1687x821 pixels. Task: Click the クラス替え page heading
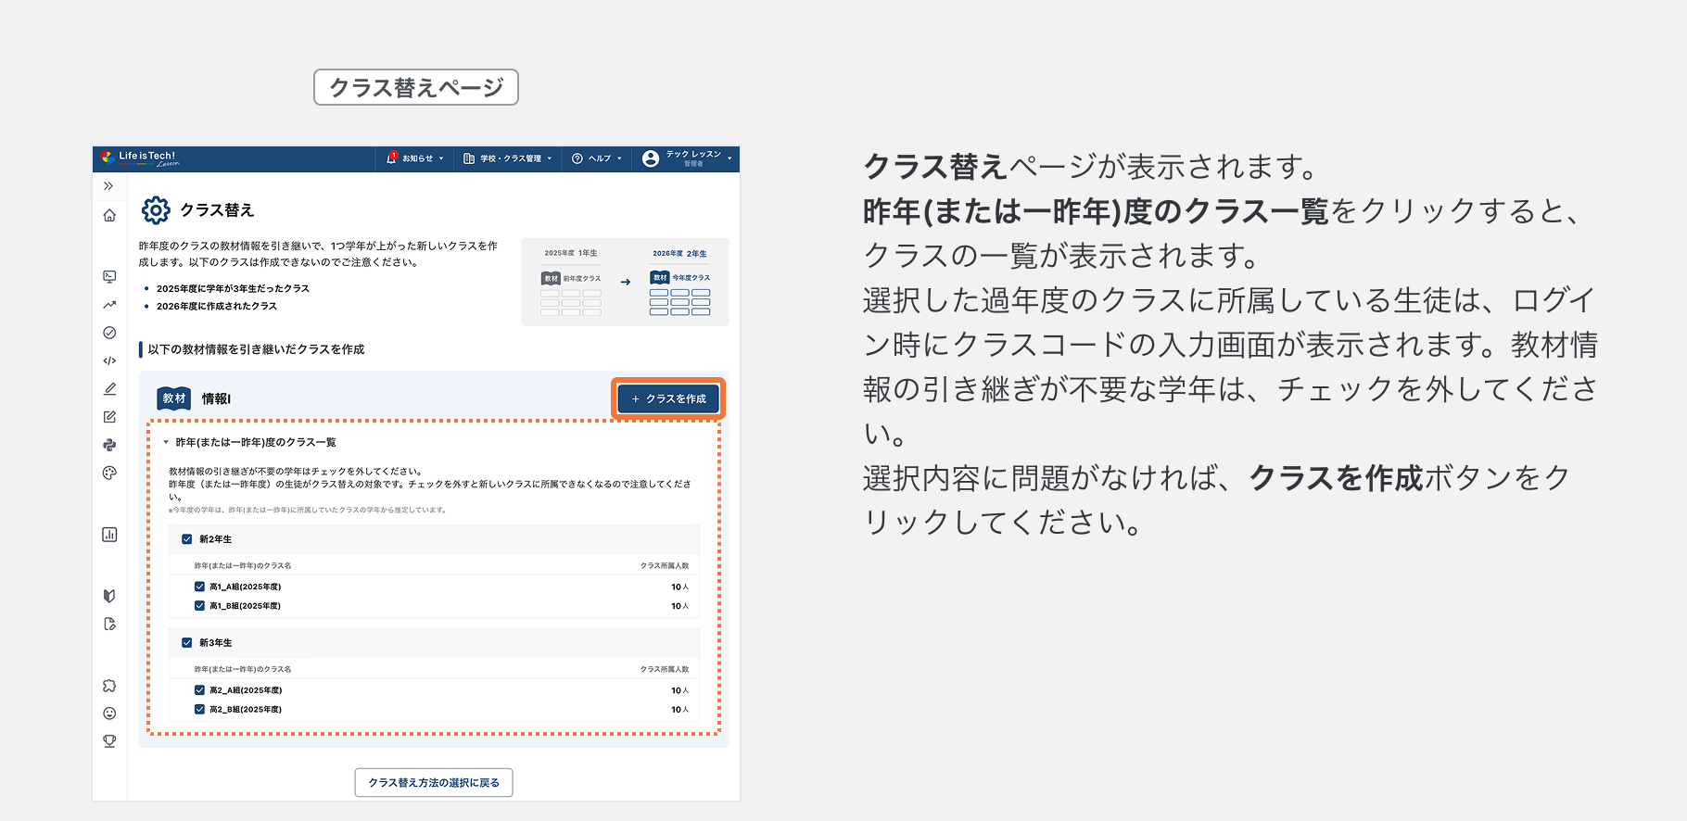pyautogui.click(x=217, y=210)
